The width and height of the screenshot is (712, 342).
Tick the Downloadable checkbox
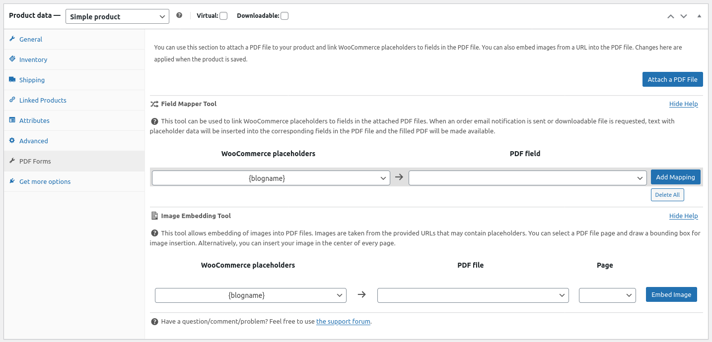point(285,16)
